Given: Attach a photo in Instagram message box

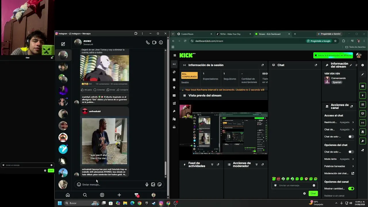Looking at the screenshot, I should [153, 185].
